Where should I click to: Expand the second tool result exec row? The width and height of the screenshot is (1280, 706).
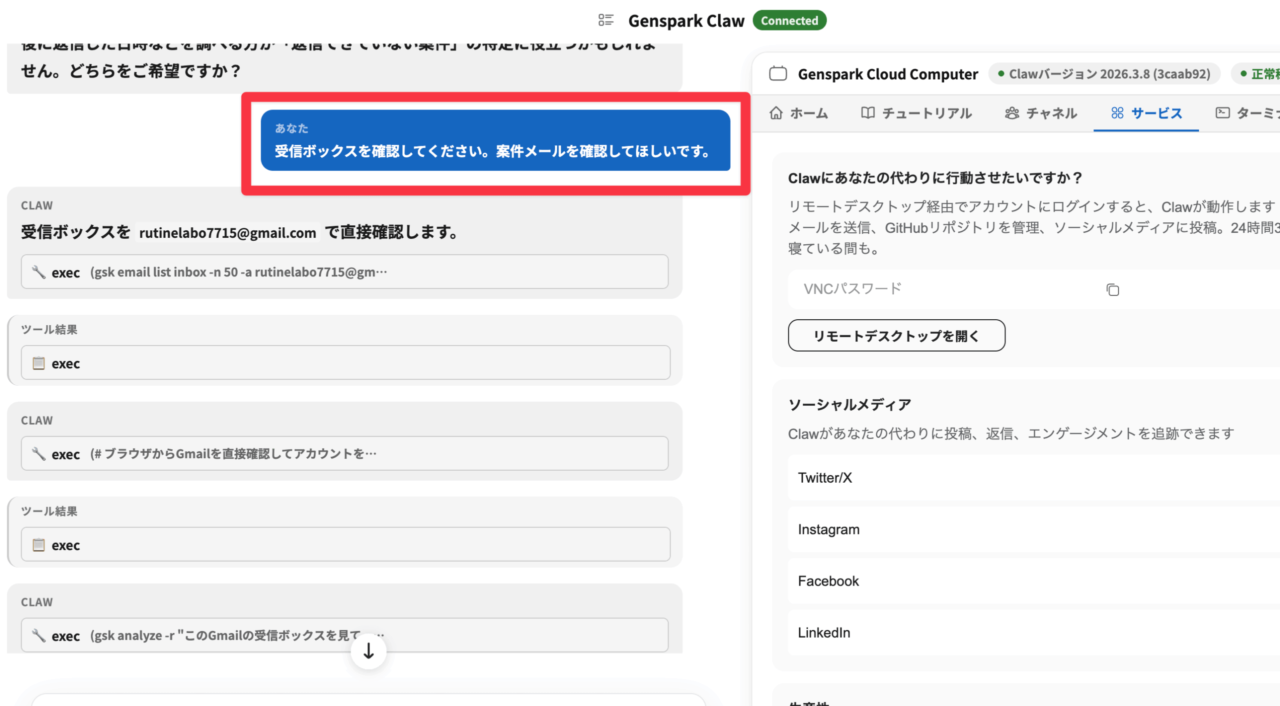[x=345, y=544]
